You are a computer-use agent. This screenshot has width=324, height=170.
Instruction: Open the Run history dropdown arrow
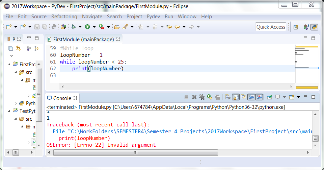[x=94, y=27]
